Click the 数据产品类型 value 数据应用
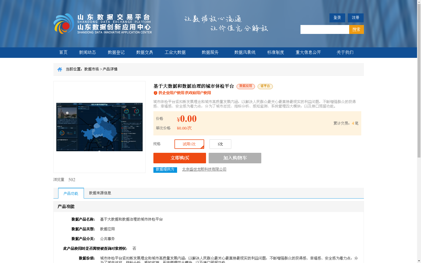This screenshot has height=263, width=421. [x=107, y=229]
